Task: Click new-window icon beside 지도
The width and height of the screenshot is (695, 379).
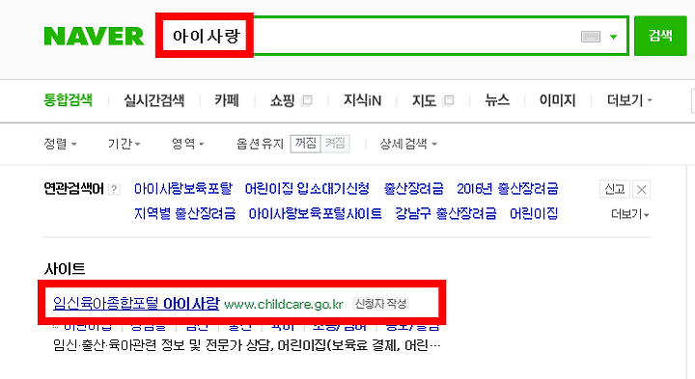Action: pyautogui.click(x=449, y=100)
